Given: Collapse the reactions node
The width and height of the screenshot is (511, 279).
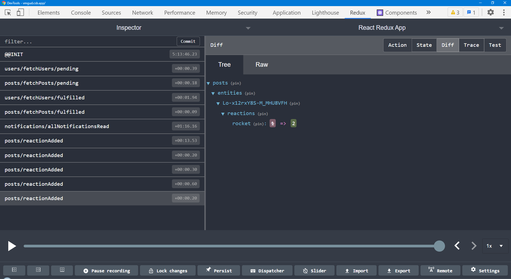Looking at the screenshot, I should coord(223,114).
